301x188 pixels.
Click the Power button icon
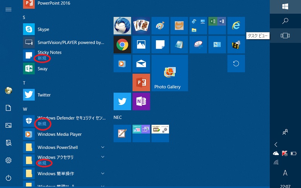(x=8, y=178)
